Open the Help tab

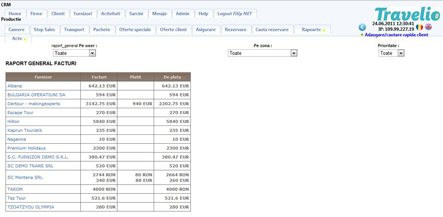(203, 14)
